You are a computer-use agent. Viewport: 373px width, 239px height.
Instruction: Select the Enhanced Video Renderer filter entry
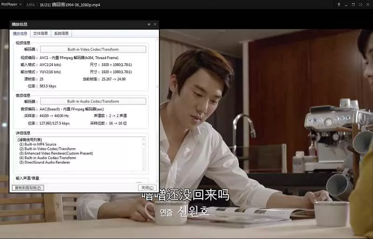pyautogui.click(x=56, y=153)
